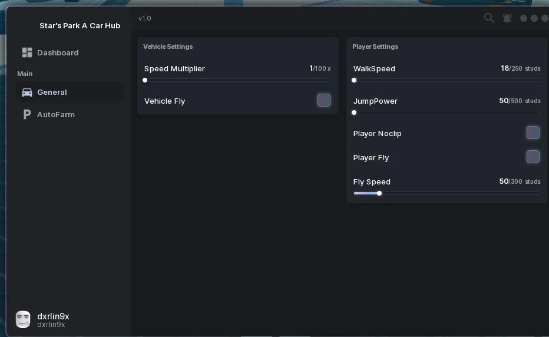Click the JumpPower slider handle
The height and width of the screenshot is (337, 549).
tap(354, 113)
